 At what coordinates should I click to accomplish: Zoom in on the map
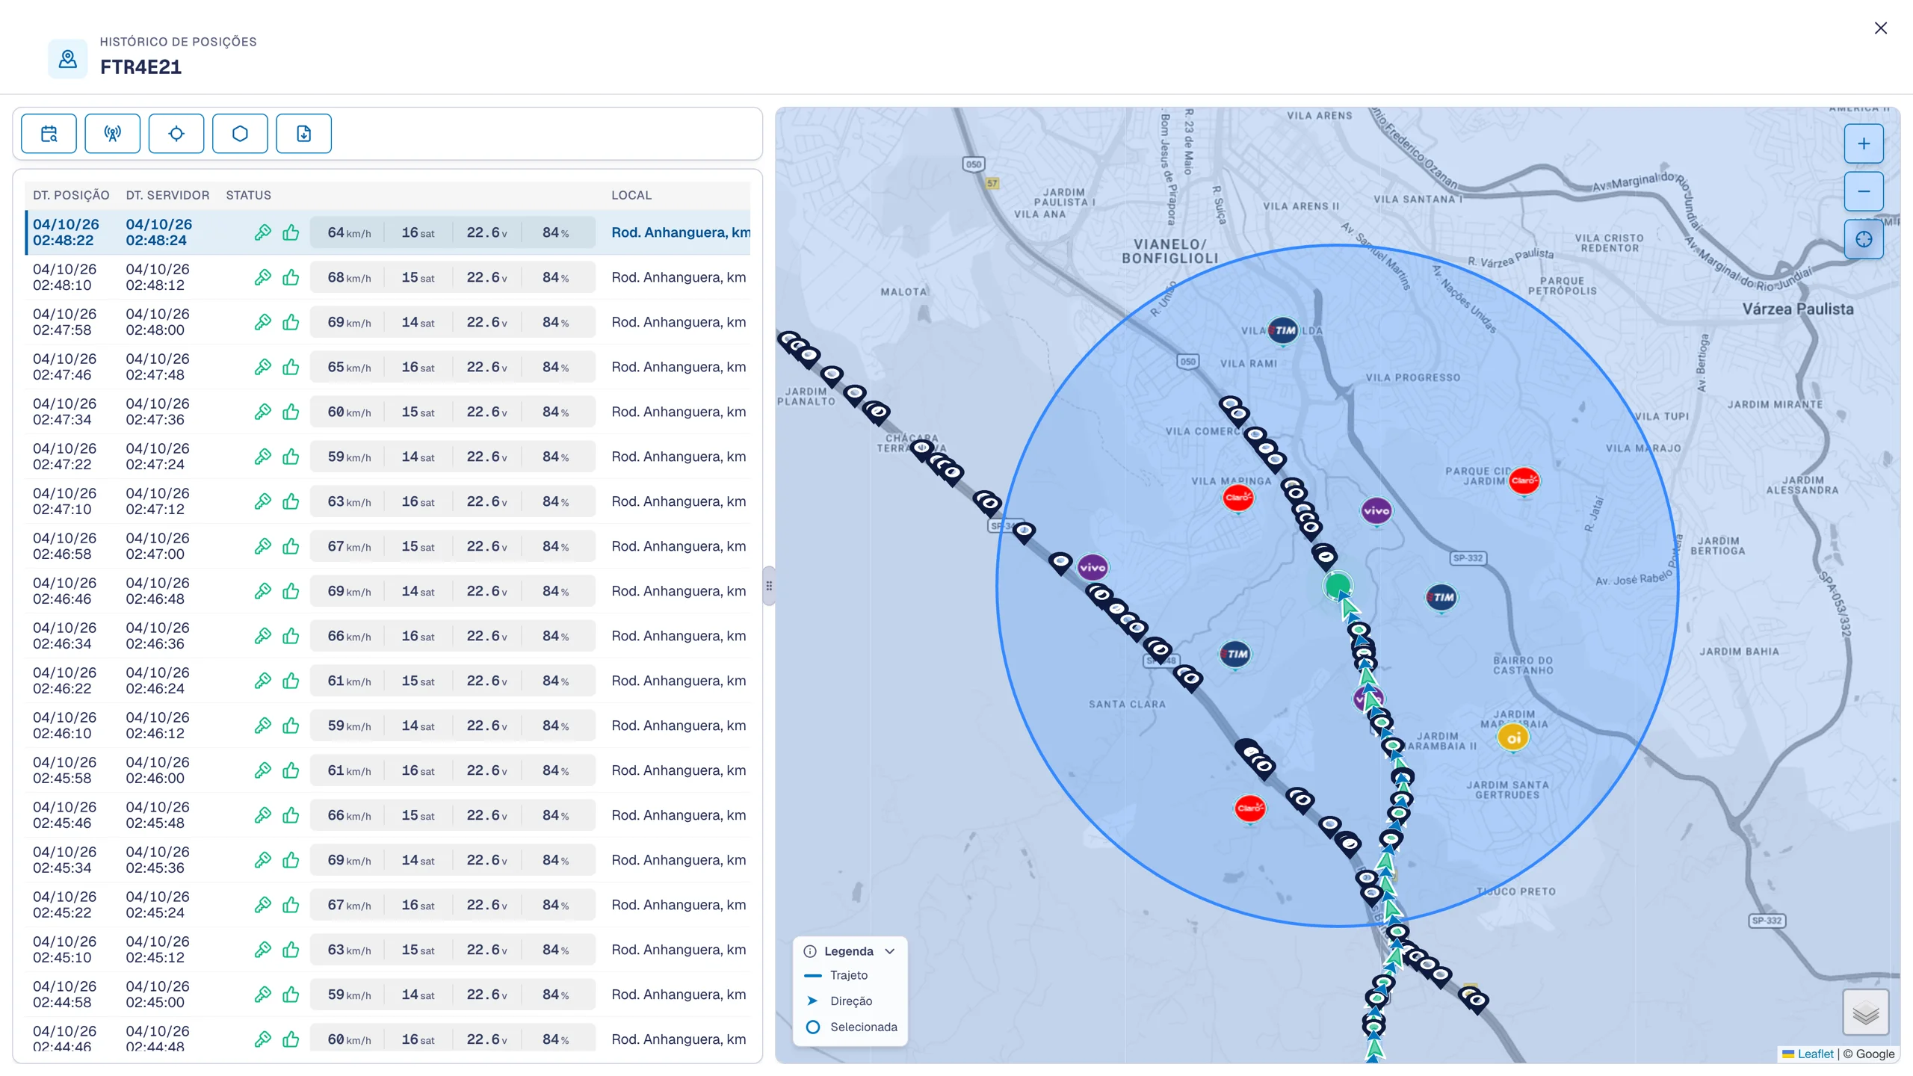[1864, 143]
